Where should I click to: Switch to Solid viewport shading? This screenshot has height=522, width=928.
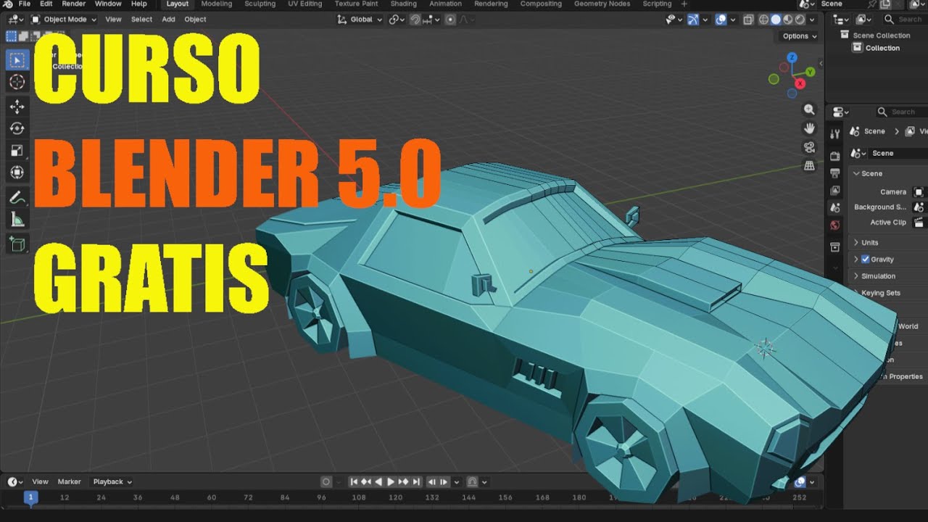click(x=776, y=20)
